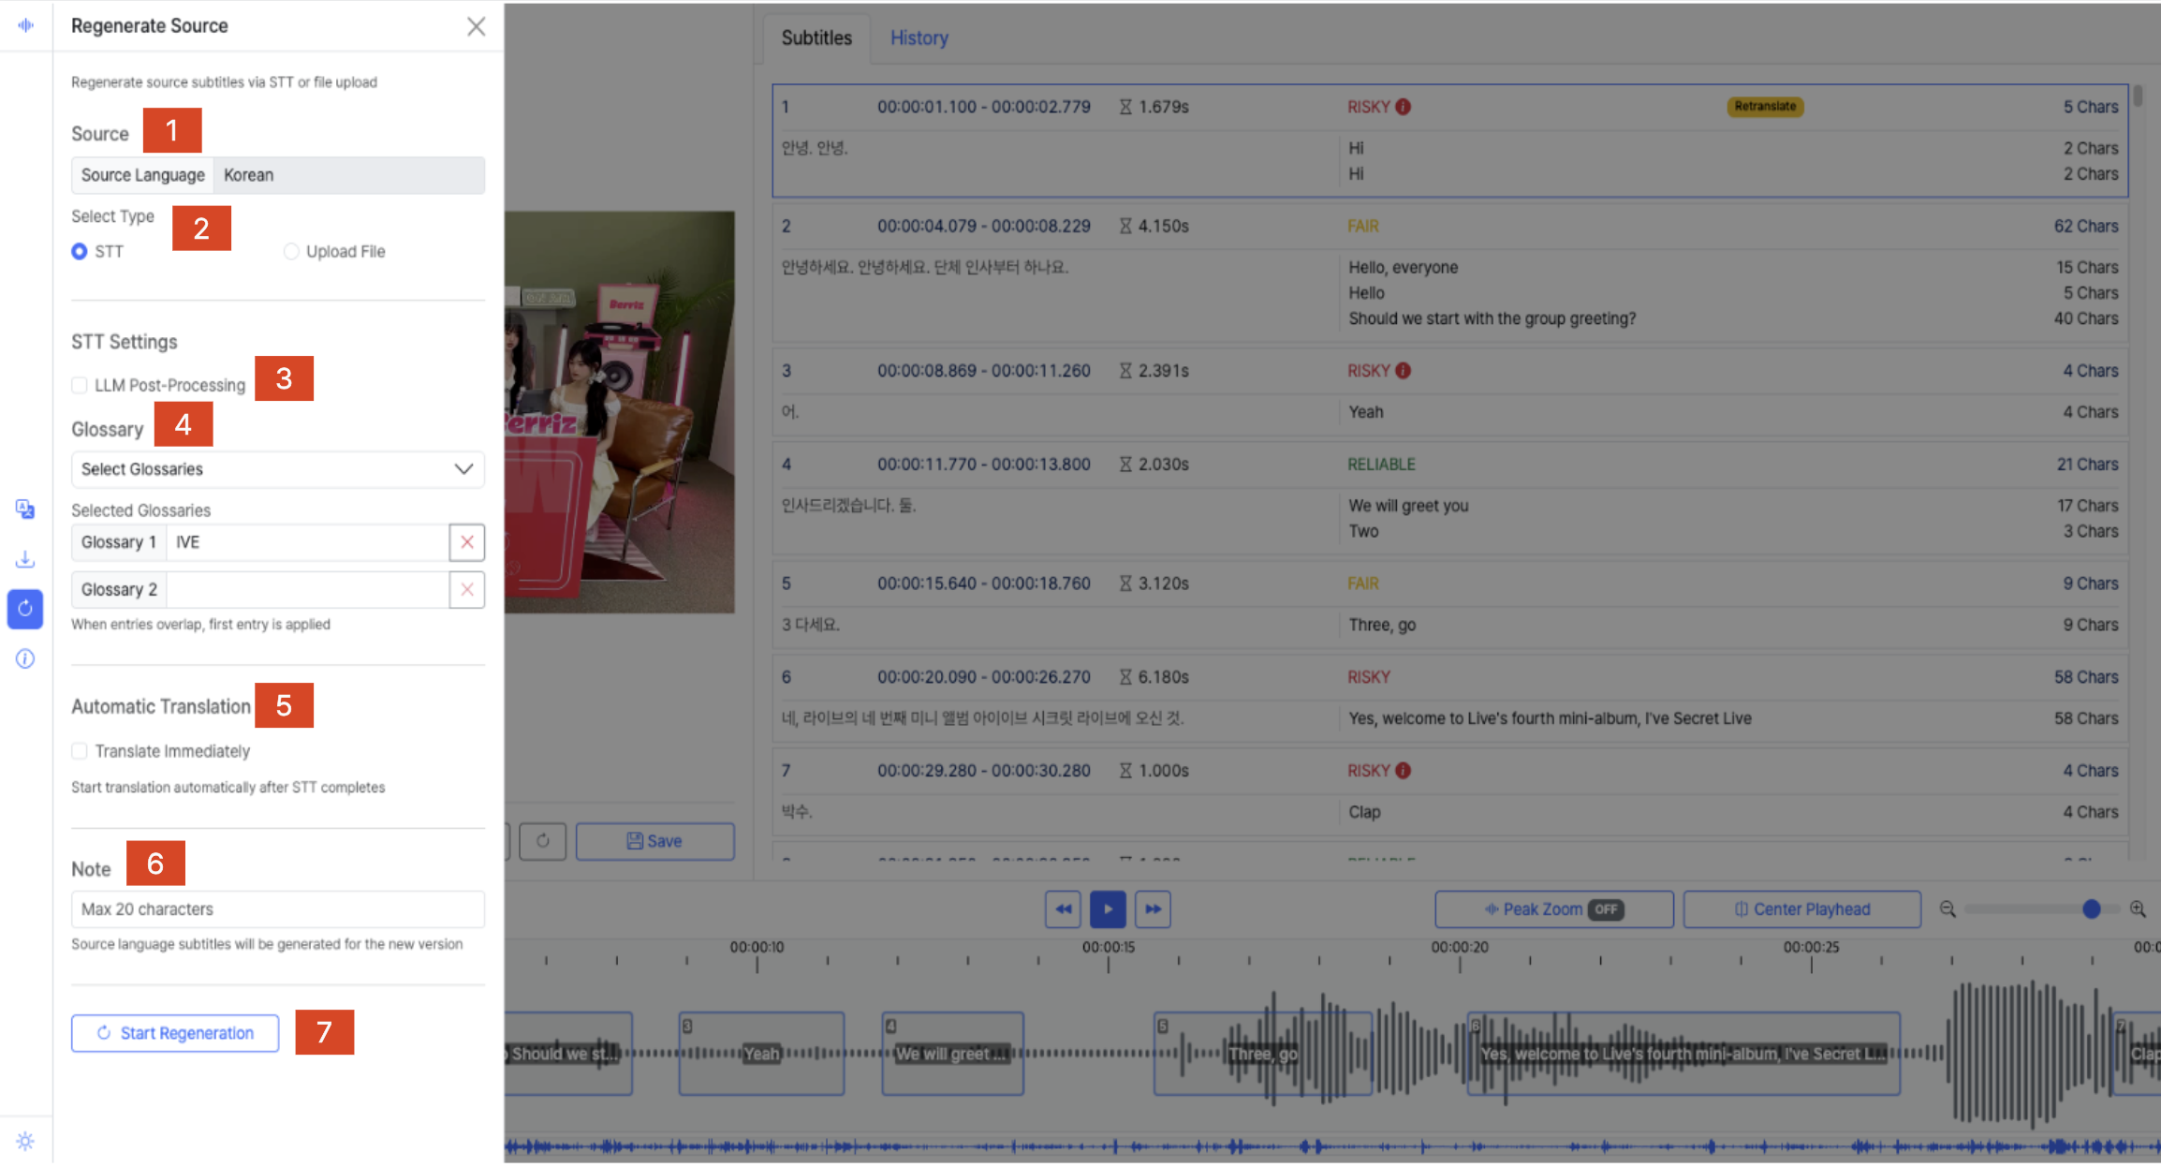This screenshot has width=2161, height=1167.
Task: Check Translate Immediately option
Action: tap(80, 751)
